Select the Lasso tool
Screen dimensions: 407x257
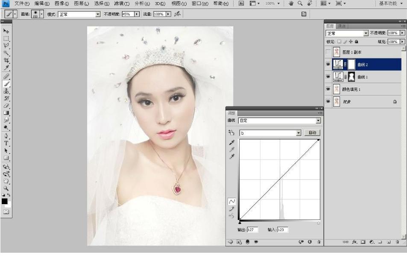pos(6,46)
